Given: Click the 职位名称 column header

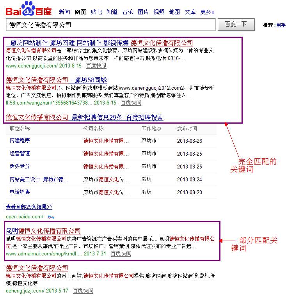Looking at the screenshot, I should pyautogui.click(x=20, y=128).
